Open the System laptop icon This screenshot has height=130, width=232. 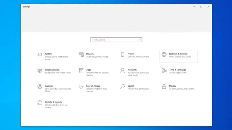coord(40,55)
